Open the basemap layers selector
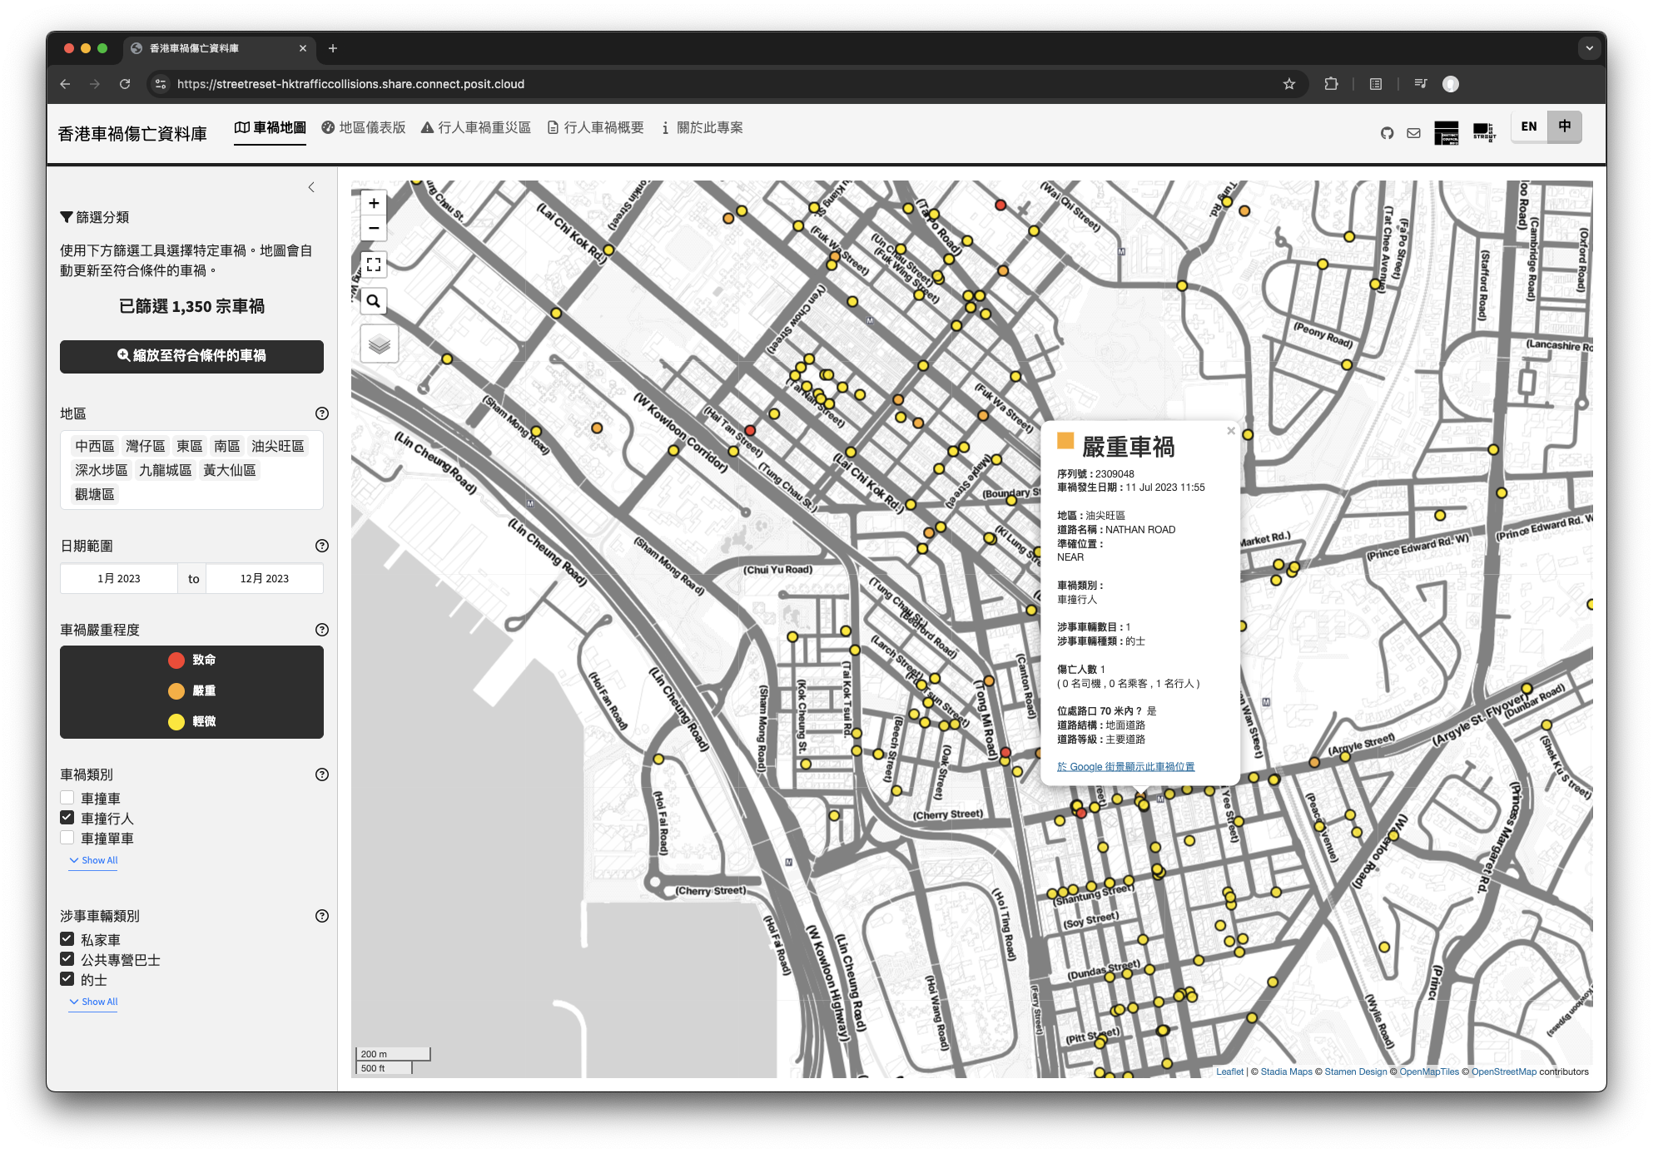Image resolution: width=1653 pixels, height=1153 pixels. (x=380, y=343)
